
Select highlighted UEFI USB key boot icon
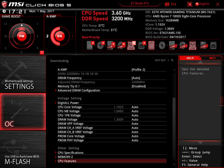[131, 45]
